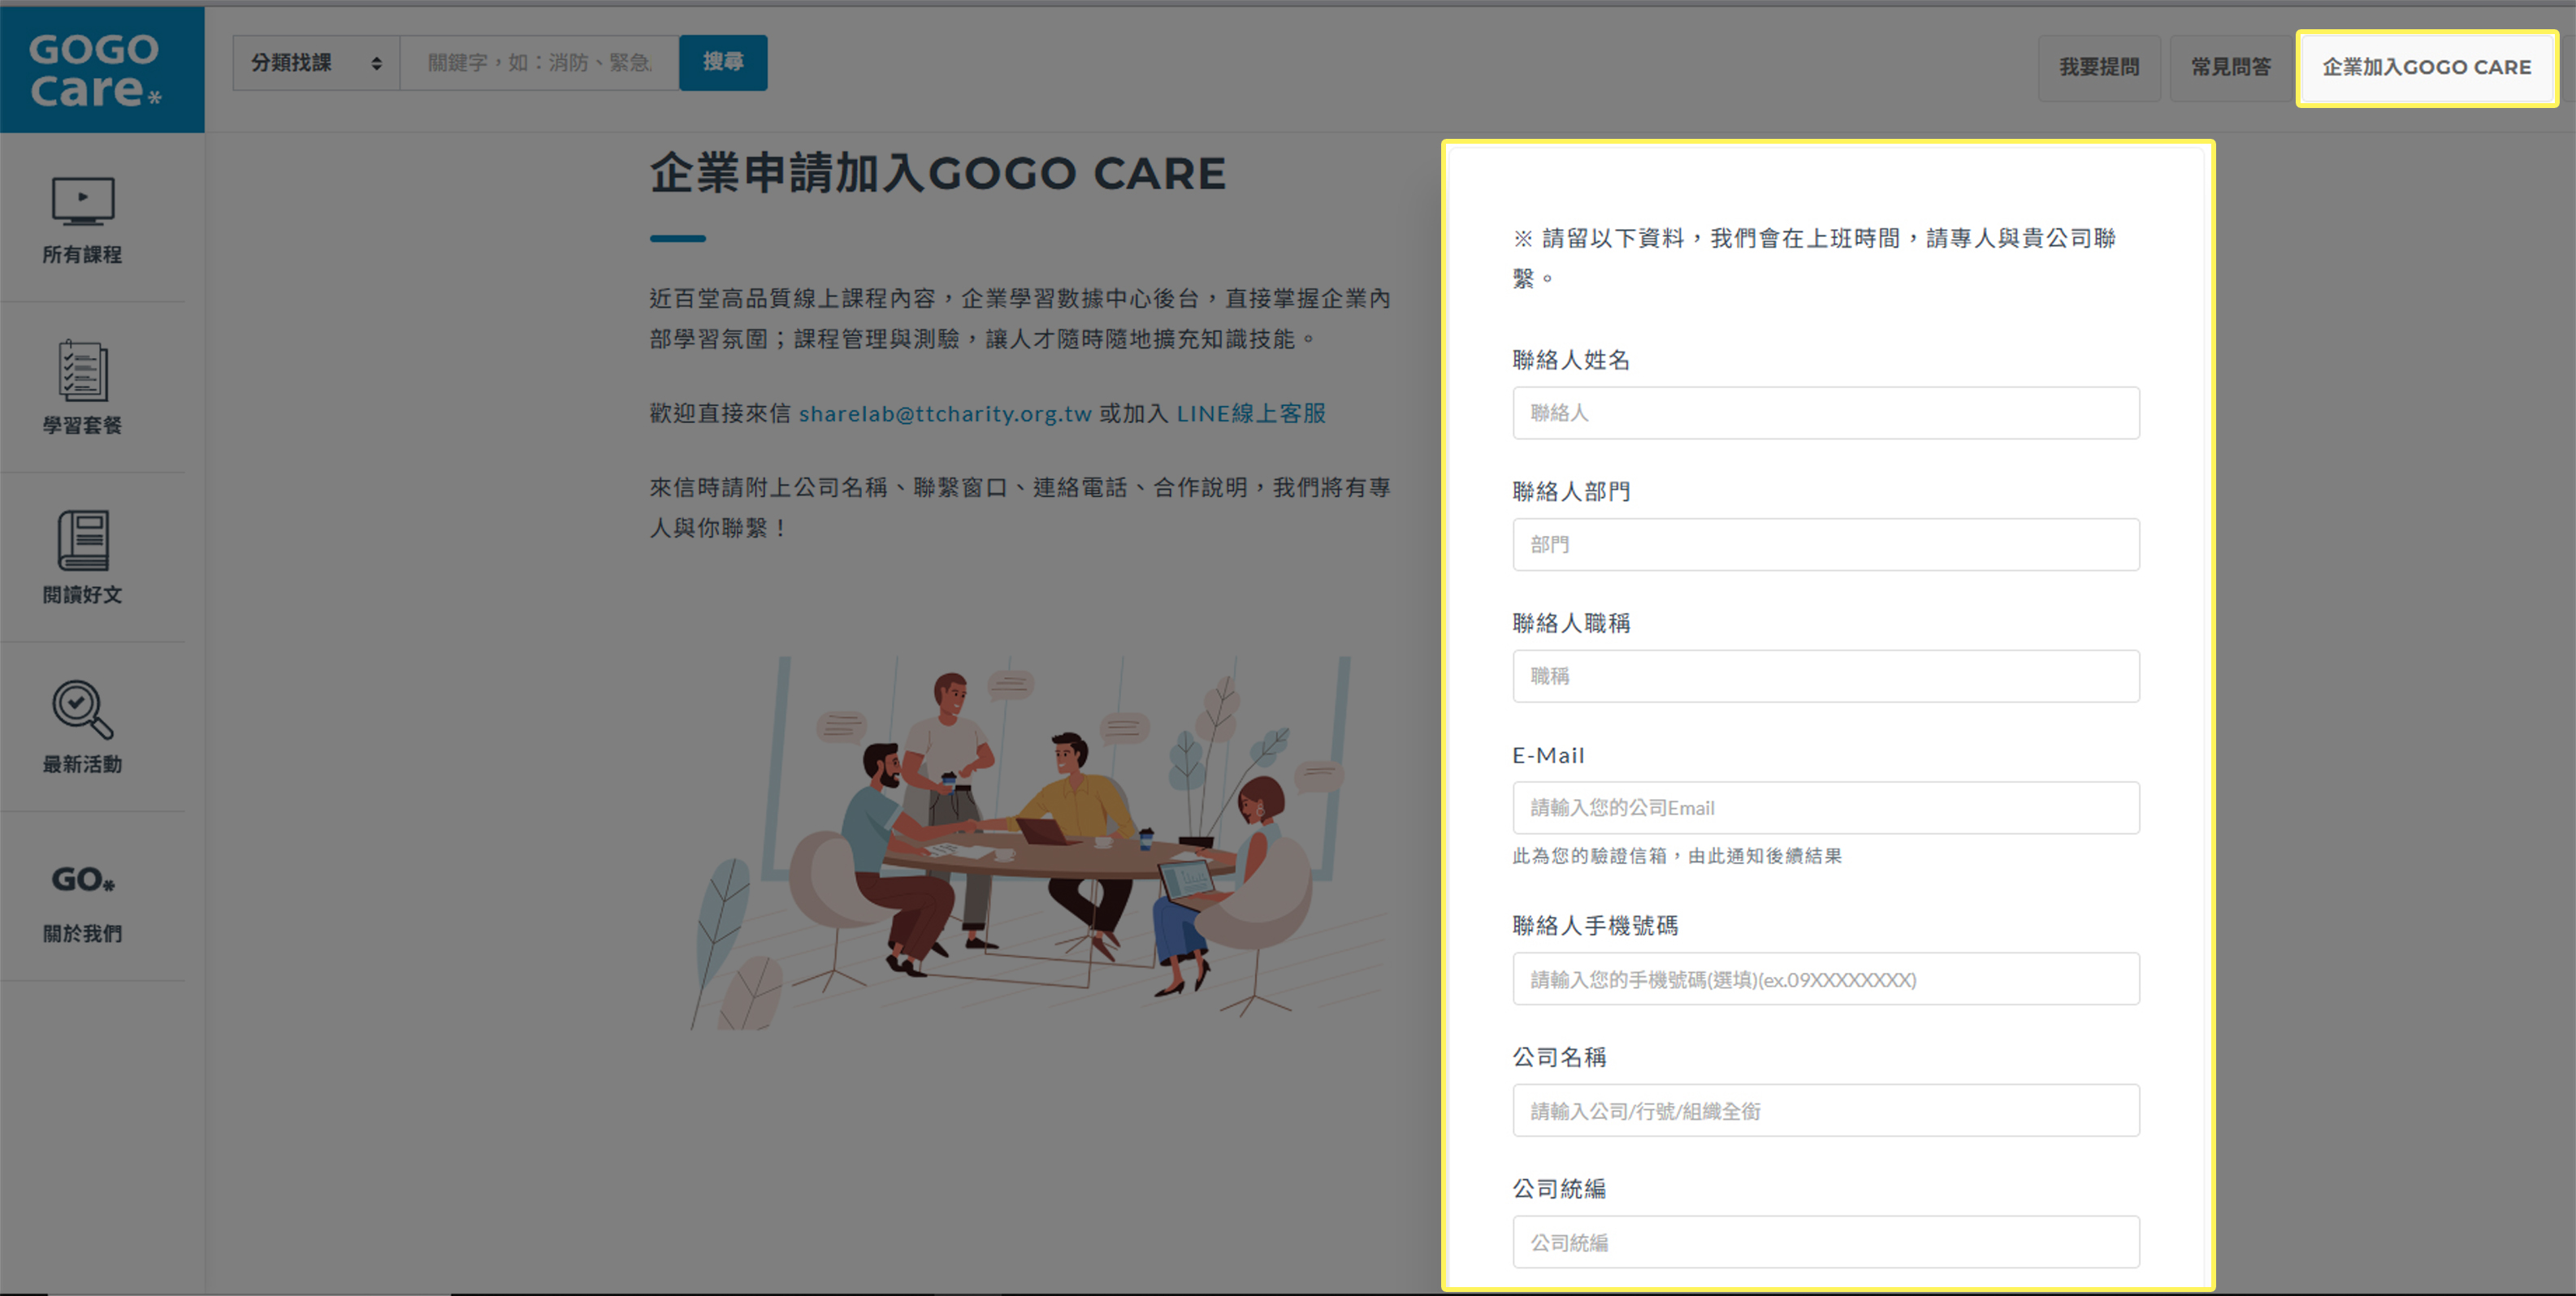Click the 最新活動 sidebar label
2576x1296 pixels.
(83, 764)
